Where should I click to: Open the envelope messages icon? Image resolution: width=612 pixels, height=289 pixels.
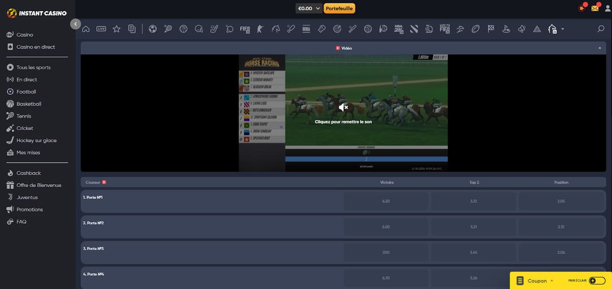(595, 8)
